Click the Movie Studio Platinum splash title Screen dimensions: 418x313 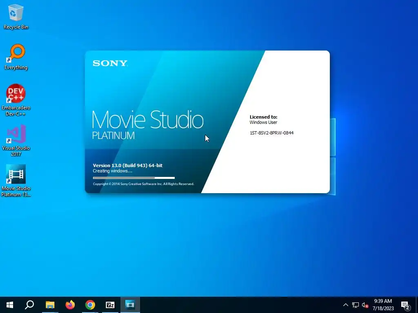click(x=148, y=125)
